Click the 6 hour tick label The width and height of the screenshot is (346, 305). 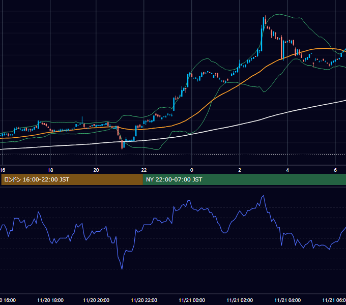(x=335, y=170)
